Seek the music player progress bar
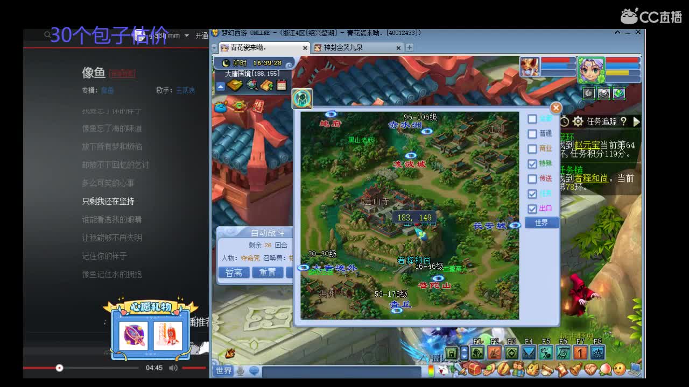 pos(81,368)
